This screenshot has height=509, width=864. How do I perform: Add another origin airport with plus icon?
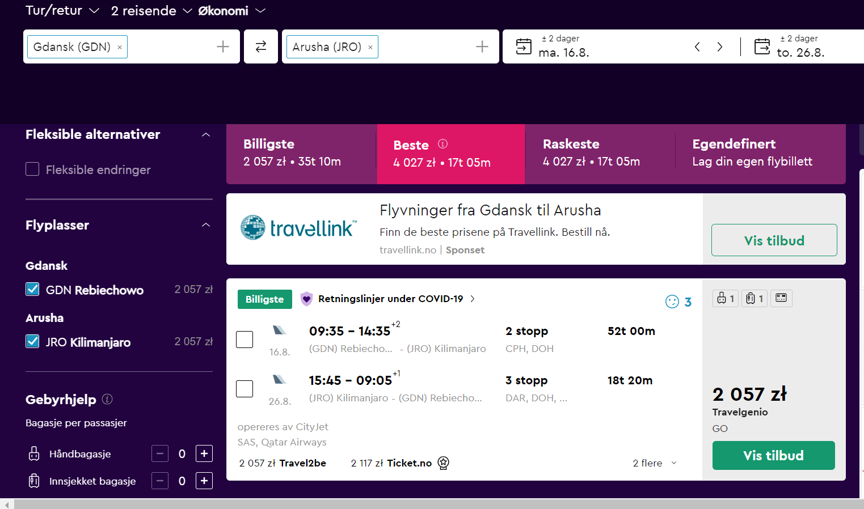click(223, 46)
